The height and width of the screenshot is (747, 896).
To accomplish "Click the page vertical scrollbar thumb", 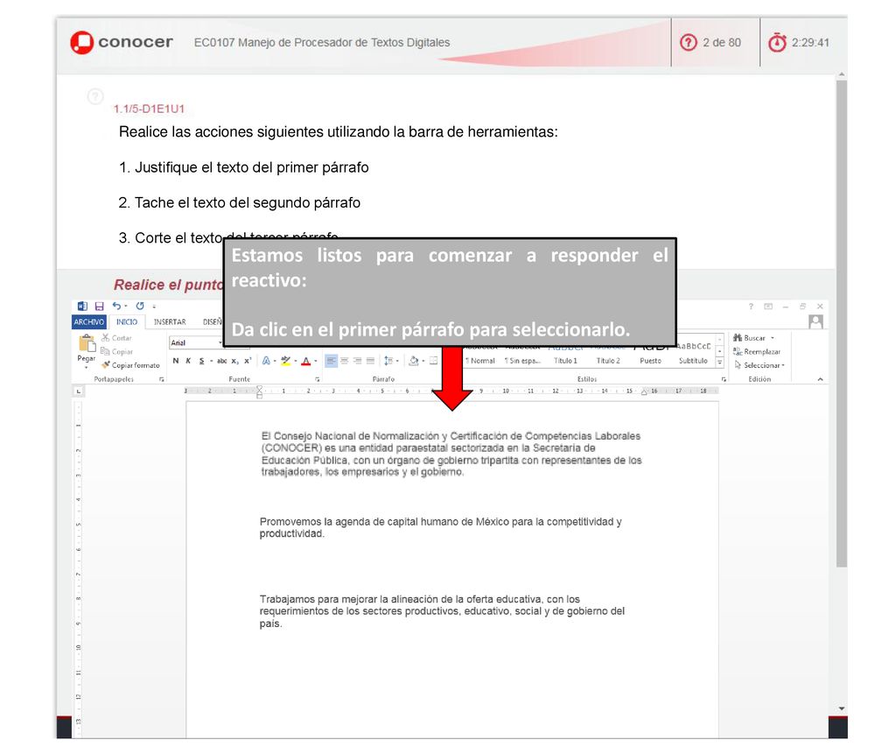I will coord(841,323).
